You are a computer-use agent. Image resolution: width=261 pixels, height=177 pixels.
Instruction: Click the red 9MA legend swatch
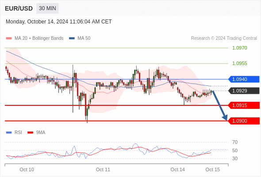(30, 133)
